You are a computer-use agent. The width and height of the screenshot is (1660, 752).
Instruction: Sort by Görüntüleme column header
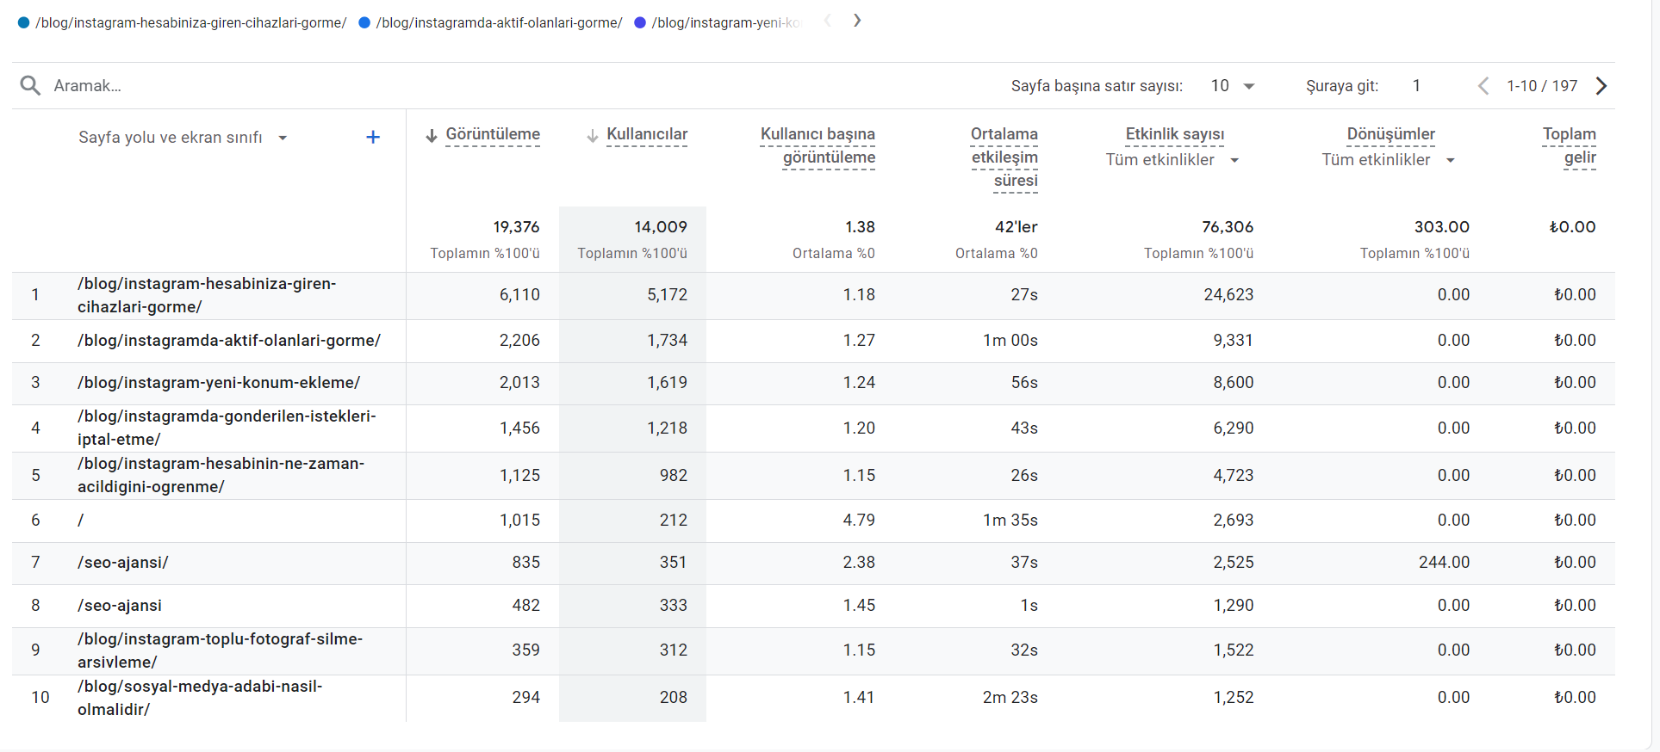pos(493,134)
